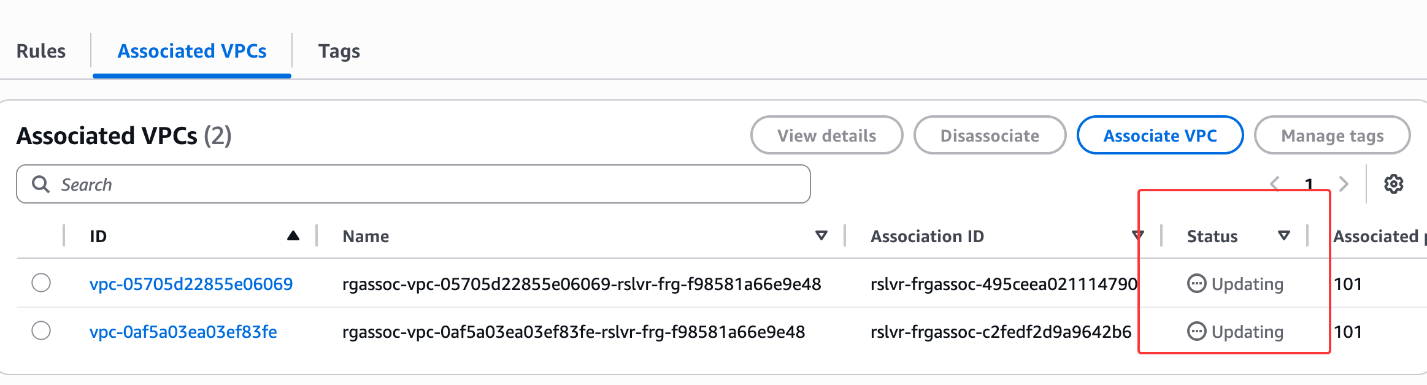Sort table by Name column arrow
This screenshot has height=385, width=1427.
[x=821, y=236]
